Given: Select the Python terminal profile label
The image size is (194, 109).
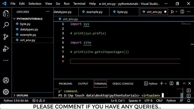Looking at the screenshot, I should (x=151, y=84).
